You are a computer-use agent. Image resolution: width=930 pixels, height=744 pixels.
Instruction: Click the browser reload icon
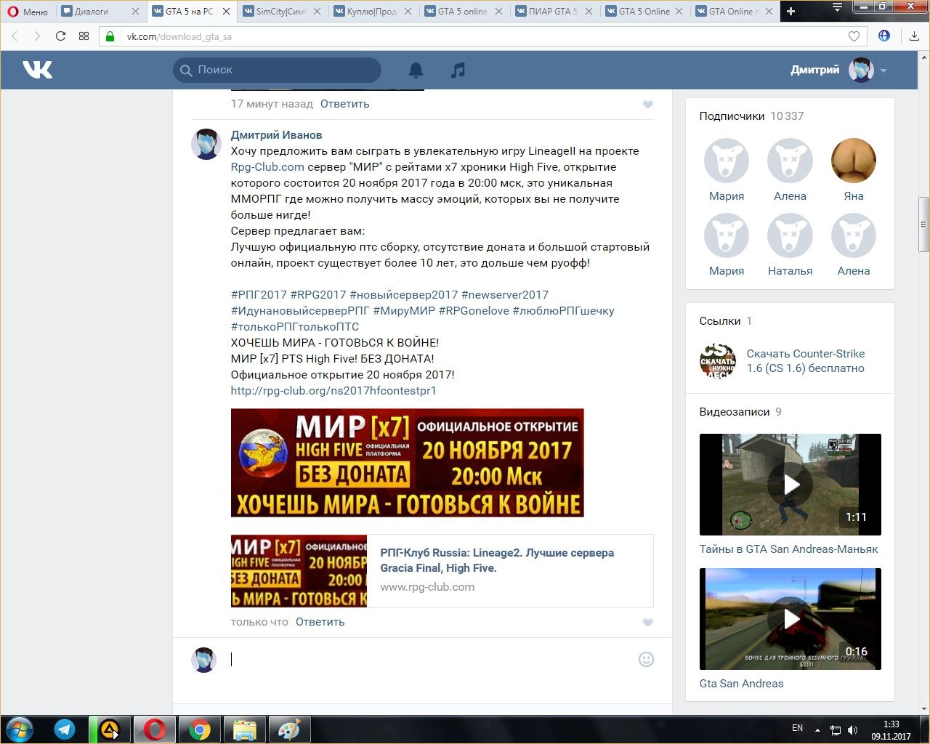(60, 36)
